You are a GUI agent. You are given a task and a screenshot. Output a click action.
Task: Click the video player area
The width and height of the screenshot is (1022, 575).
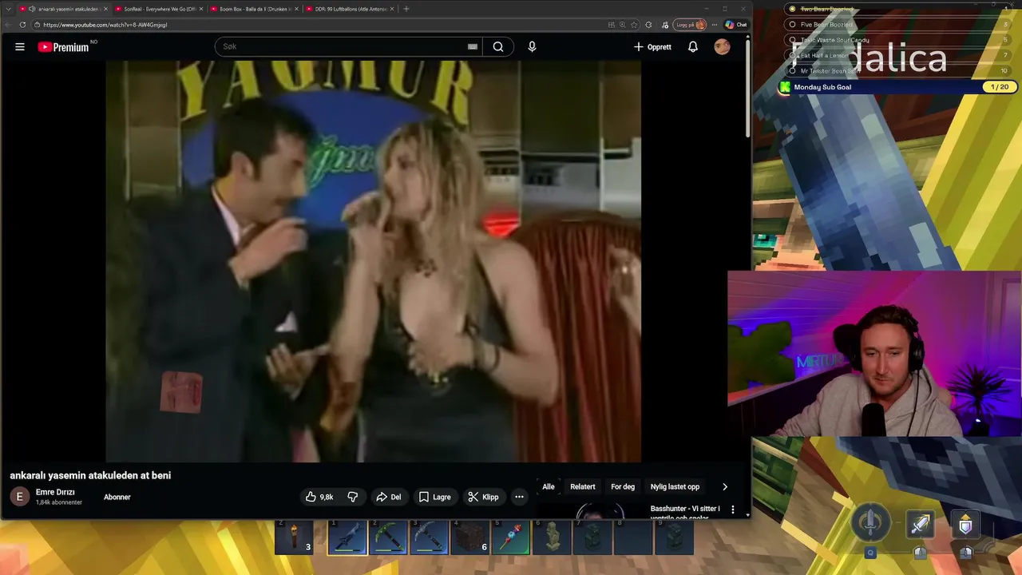pyautogui.click(x=374, y=261)
